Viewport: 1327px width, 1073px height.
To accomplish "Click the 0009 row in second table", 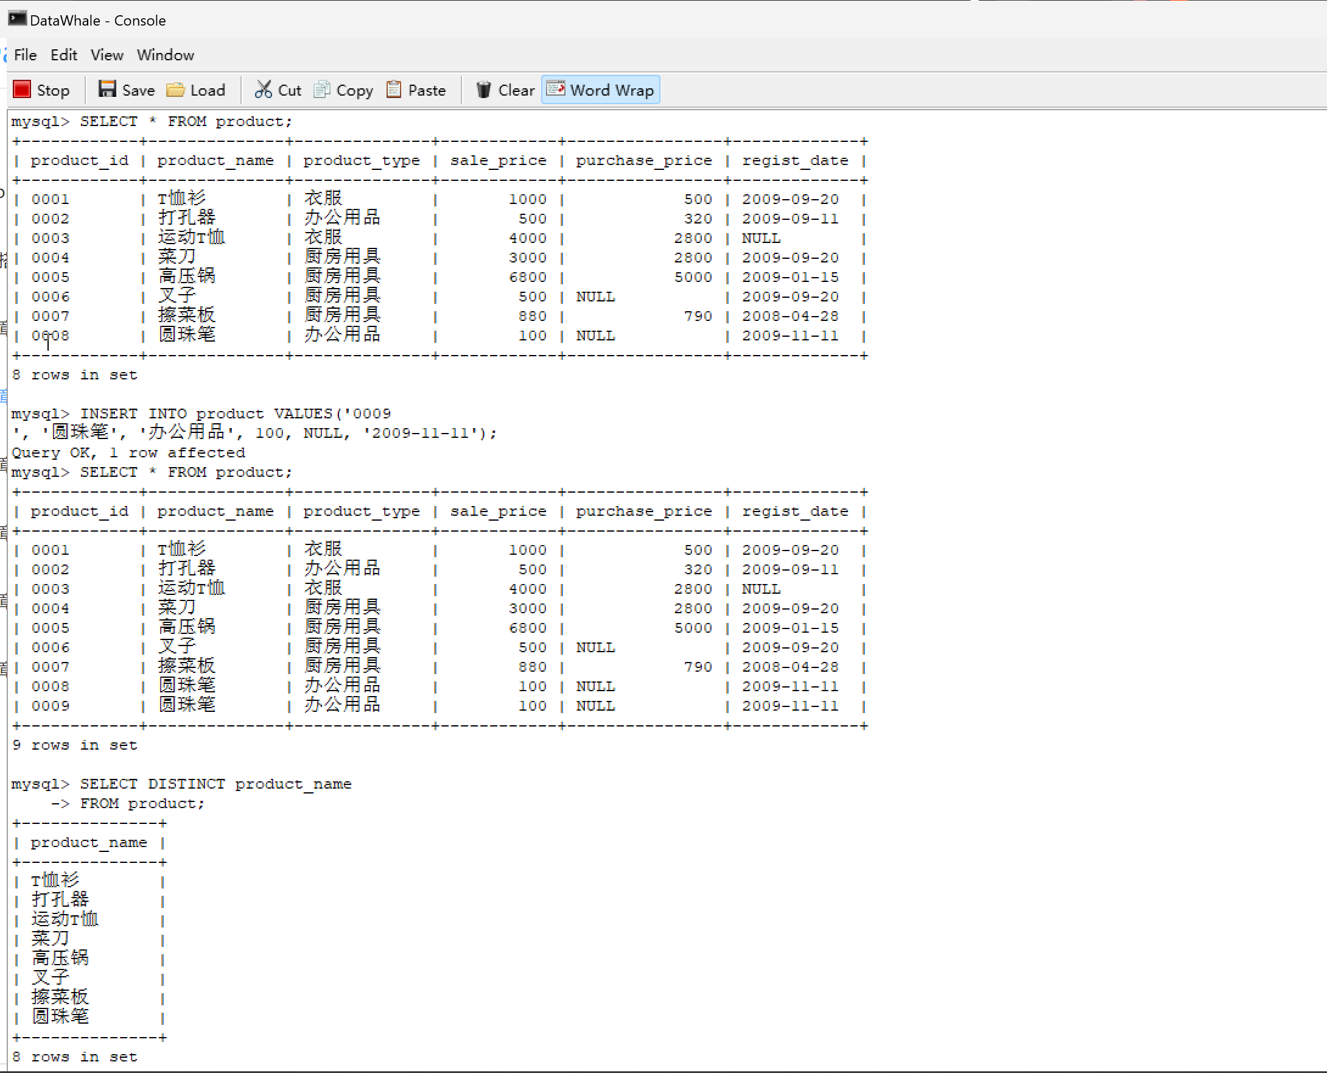I will 51,706.
